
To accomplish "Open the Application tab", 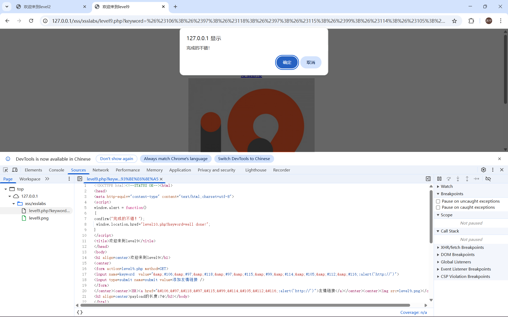I will pos(180,170).
